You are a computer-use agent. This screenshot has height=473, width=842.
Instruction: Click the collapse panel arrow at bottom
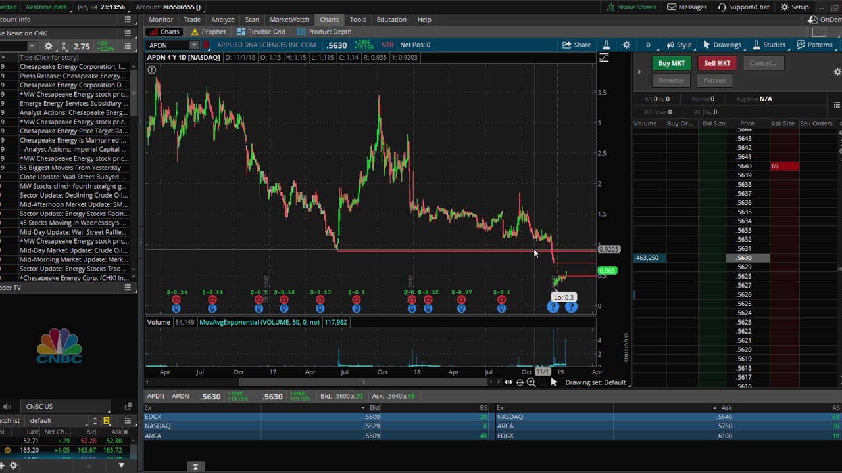[x=195, y=466]
